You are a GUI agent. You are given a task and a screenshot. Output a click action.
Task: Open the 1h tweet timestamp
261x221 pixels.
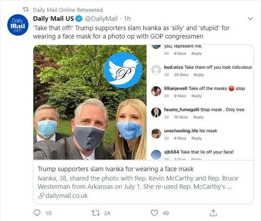tap(127, 19)
